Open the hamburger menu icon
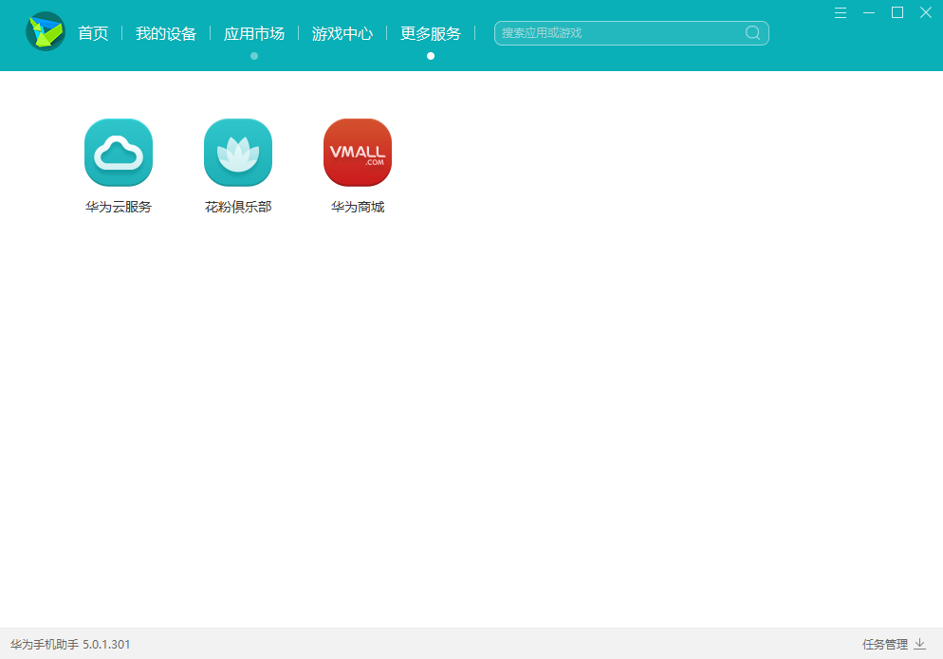The height and width of the screenshot is (659, 943). [841, 12]
